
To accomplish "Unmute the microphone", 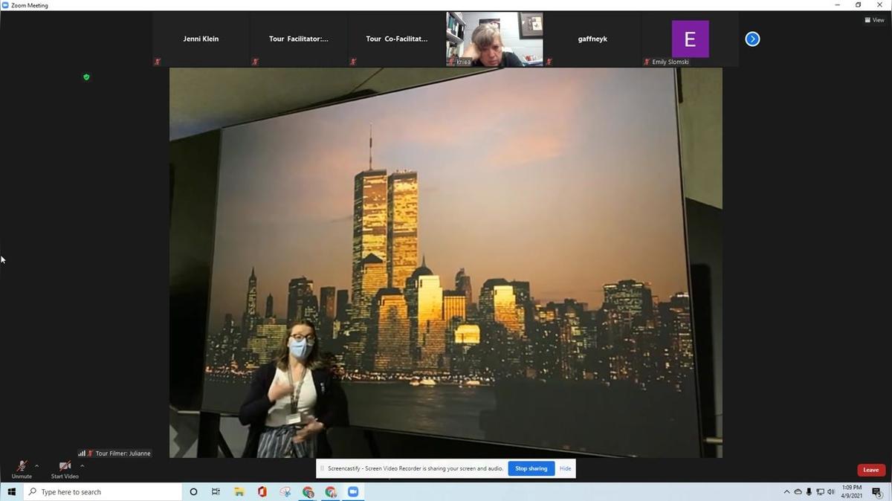I will click(x=22, y=469).
